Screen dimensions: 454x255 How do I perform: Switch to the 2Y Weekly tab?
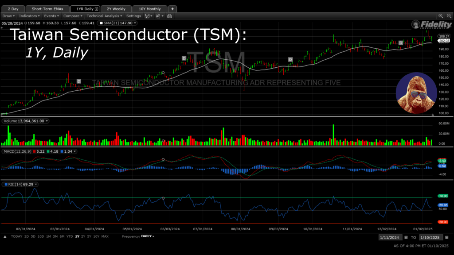coord(116,9)
